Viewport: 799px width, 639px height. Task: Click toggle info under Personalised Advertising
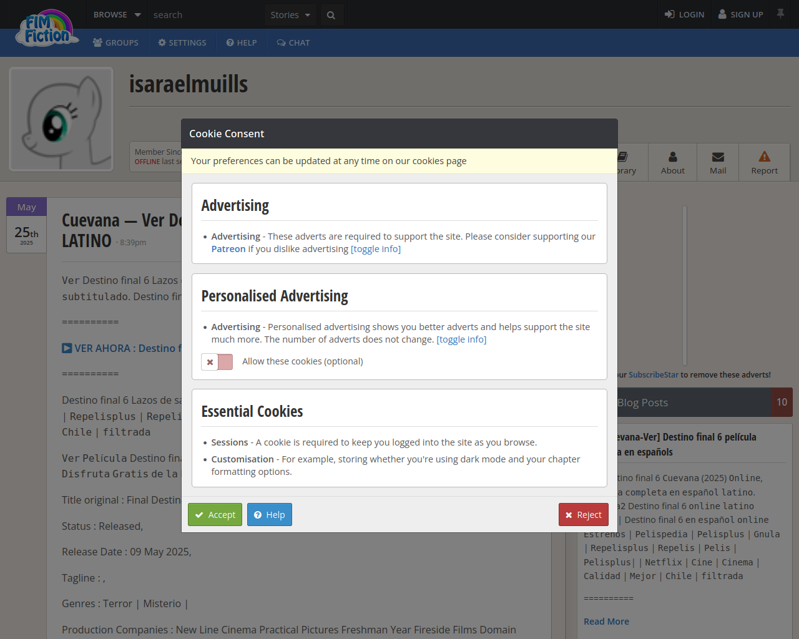(461, 339)
